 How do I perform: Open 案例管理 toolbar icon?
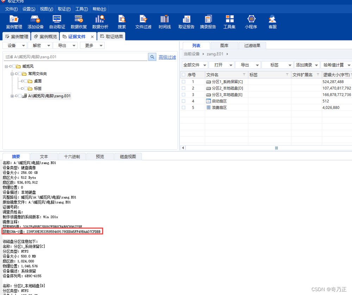pyautogui.click(x=14, y=22)
